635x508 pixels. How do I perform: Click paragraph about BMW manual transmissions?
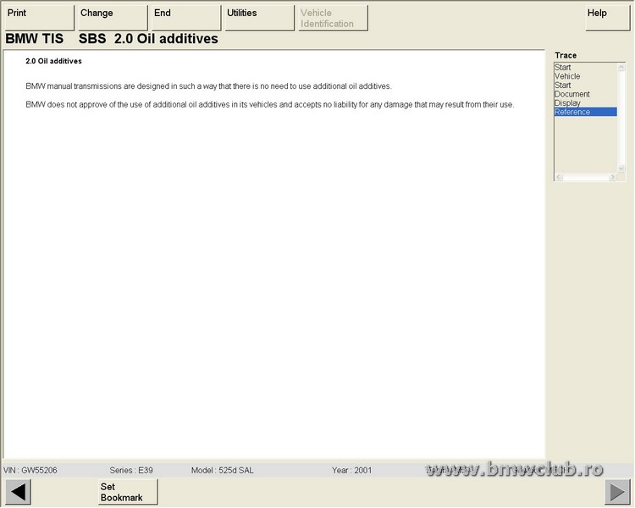pyautogui.click(x=208, y=86)
